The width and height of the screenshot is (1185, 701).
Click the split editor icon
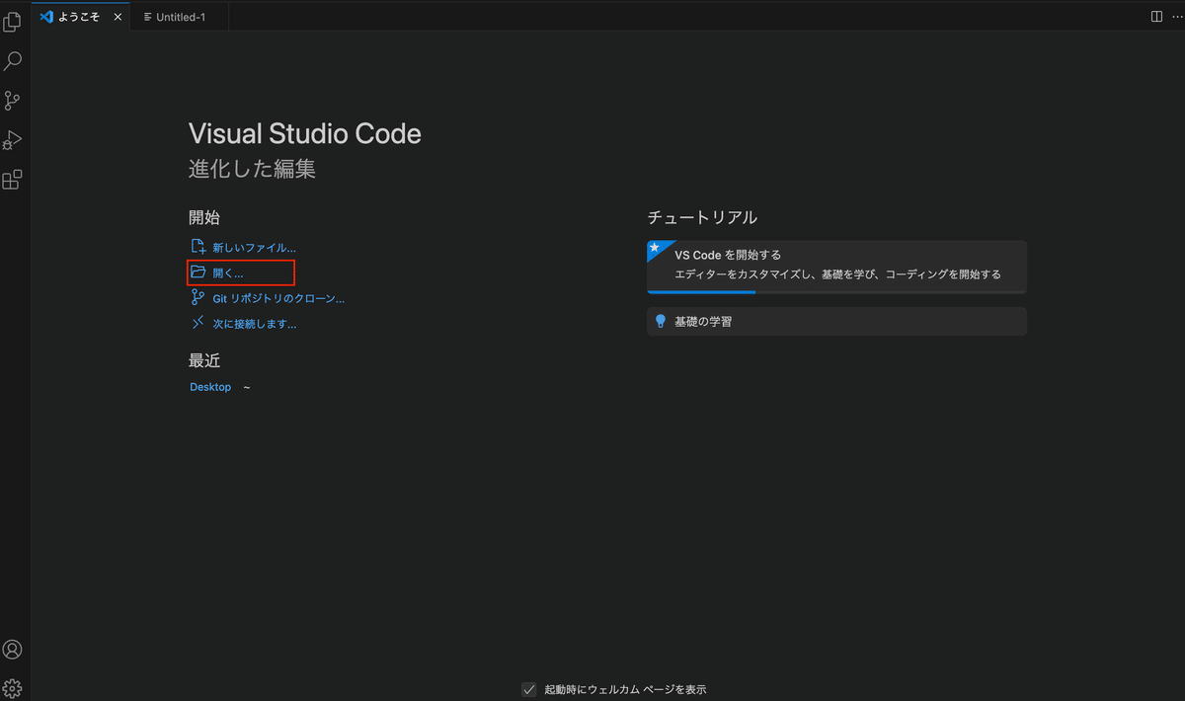pyautogui.click(x=1156, y=17)
